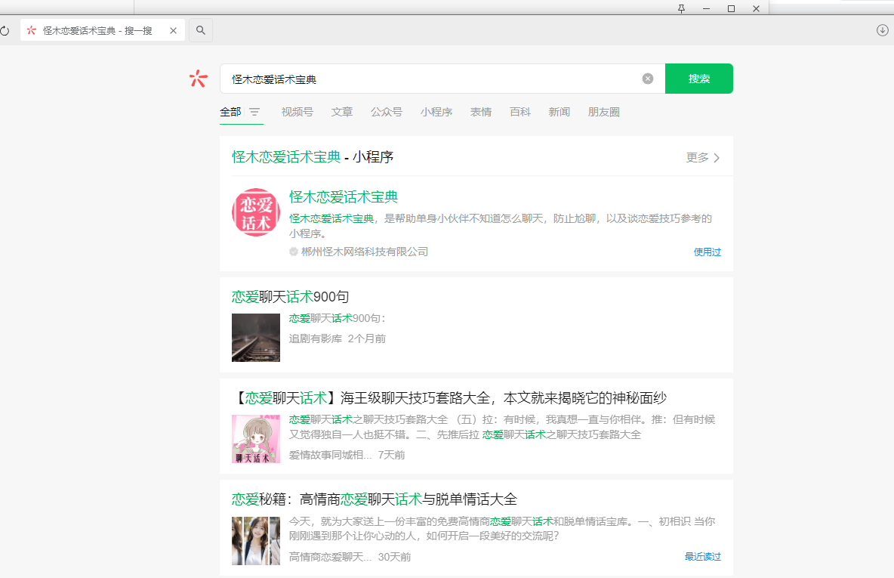The image size is (894, 578).
Task: Click the 最近读过 label
Action: pos(702,556)
